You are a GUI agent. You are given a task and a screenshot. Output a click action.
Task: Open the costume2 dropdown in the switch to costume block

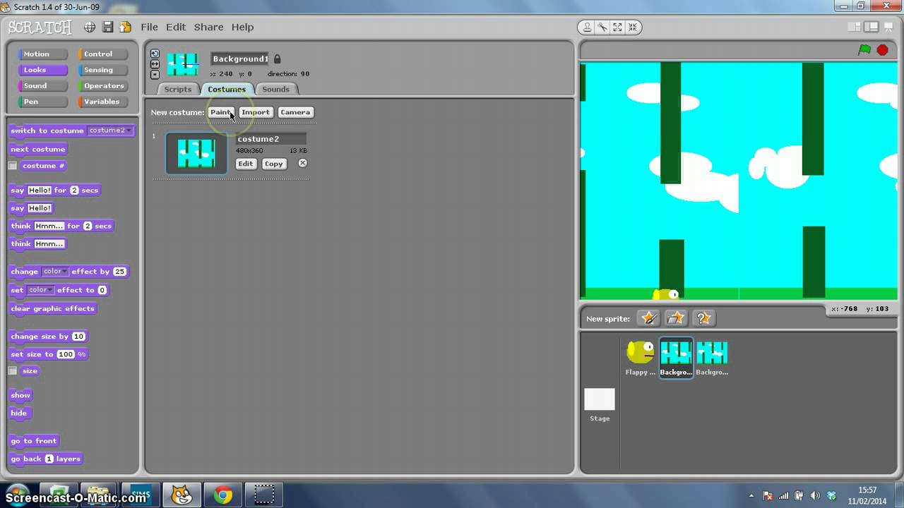pyautogui.click(x=110, y=131)
